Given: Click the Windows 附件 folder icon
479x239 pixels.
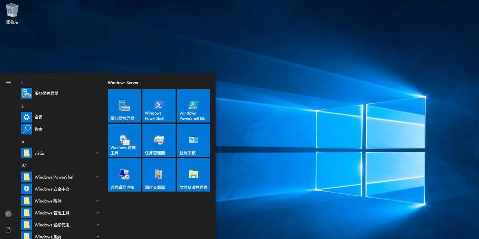Looking at the screenshot, I should tap(27, 201).
